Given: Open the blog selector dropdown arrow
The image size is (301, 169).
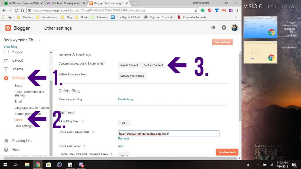Looking at the screenshot, I should [39, 40].
